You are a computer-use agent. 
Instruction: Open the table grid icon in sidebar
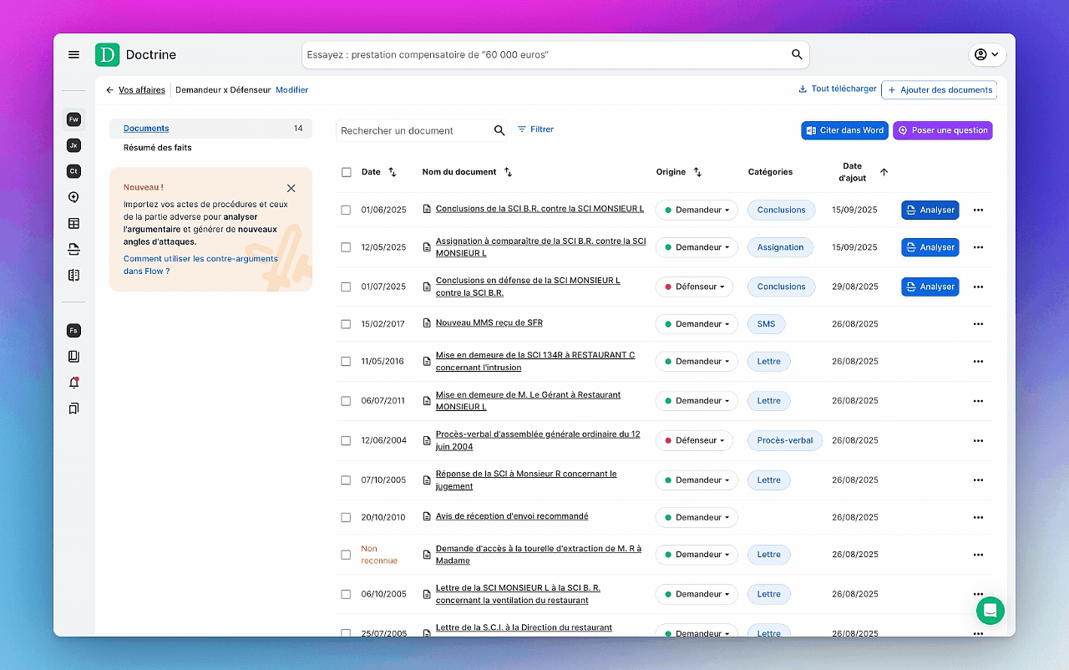73,223
